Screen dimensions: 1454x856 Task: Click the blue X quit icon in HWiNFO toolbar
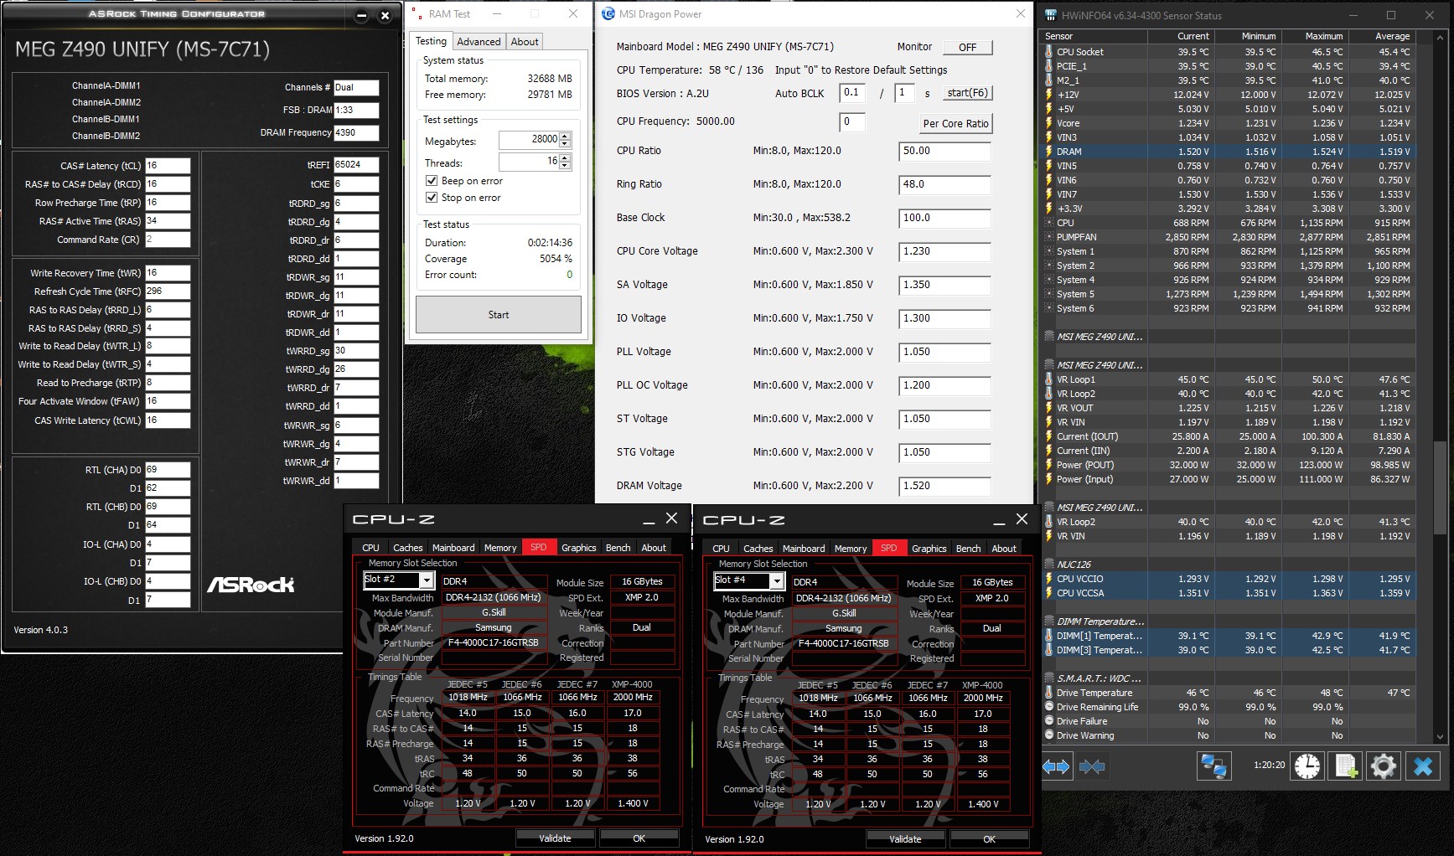click(1423, 766)
